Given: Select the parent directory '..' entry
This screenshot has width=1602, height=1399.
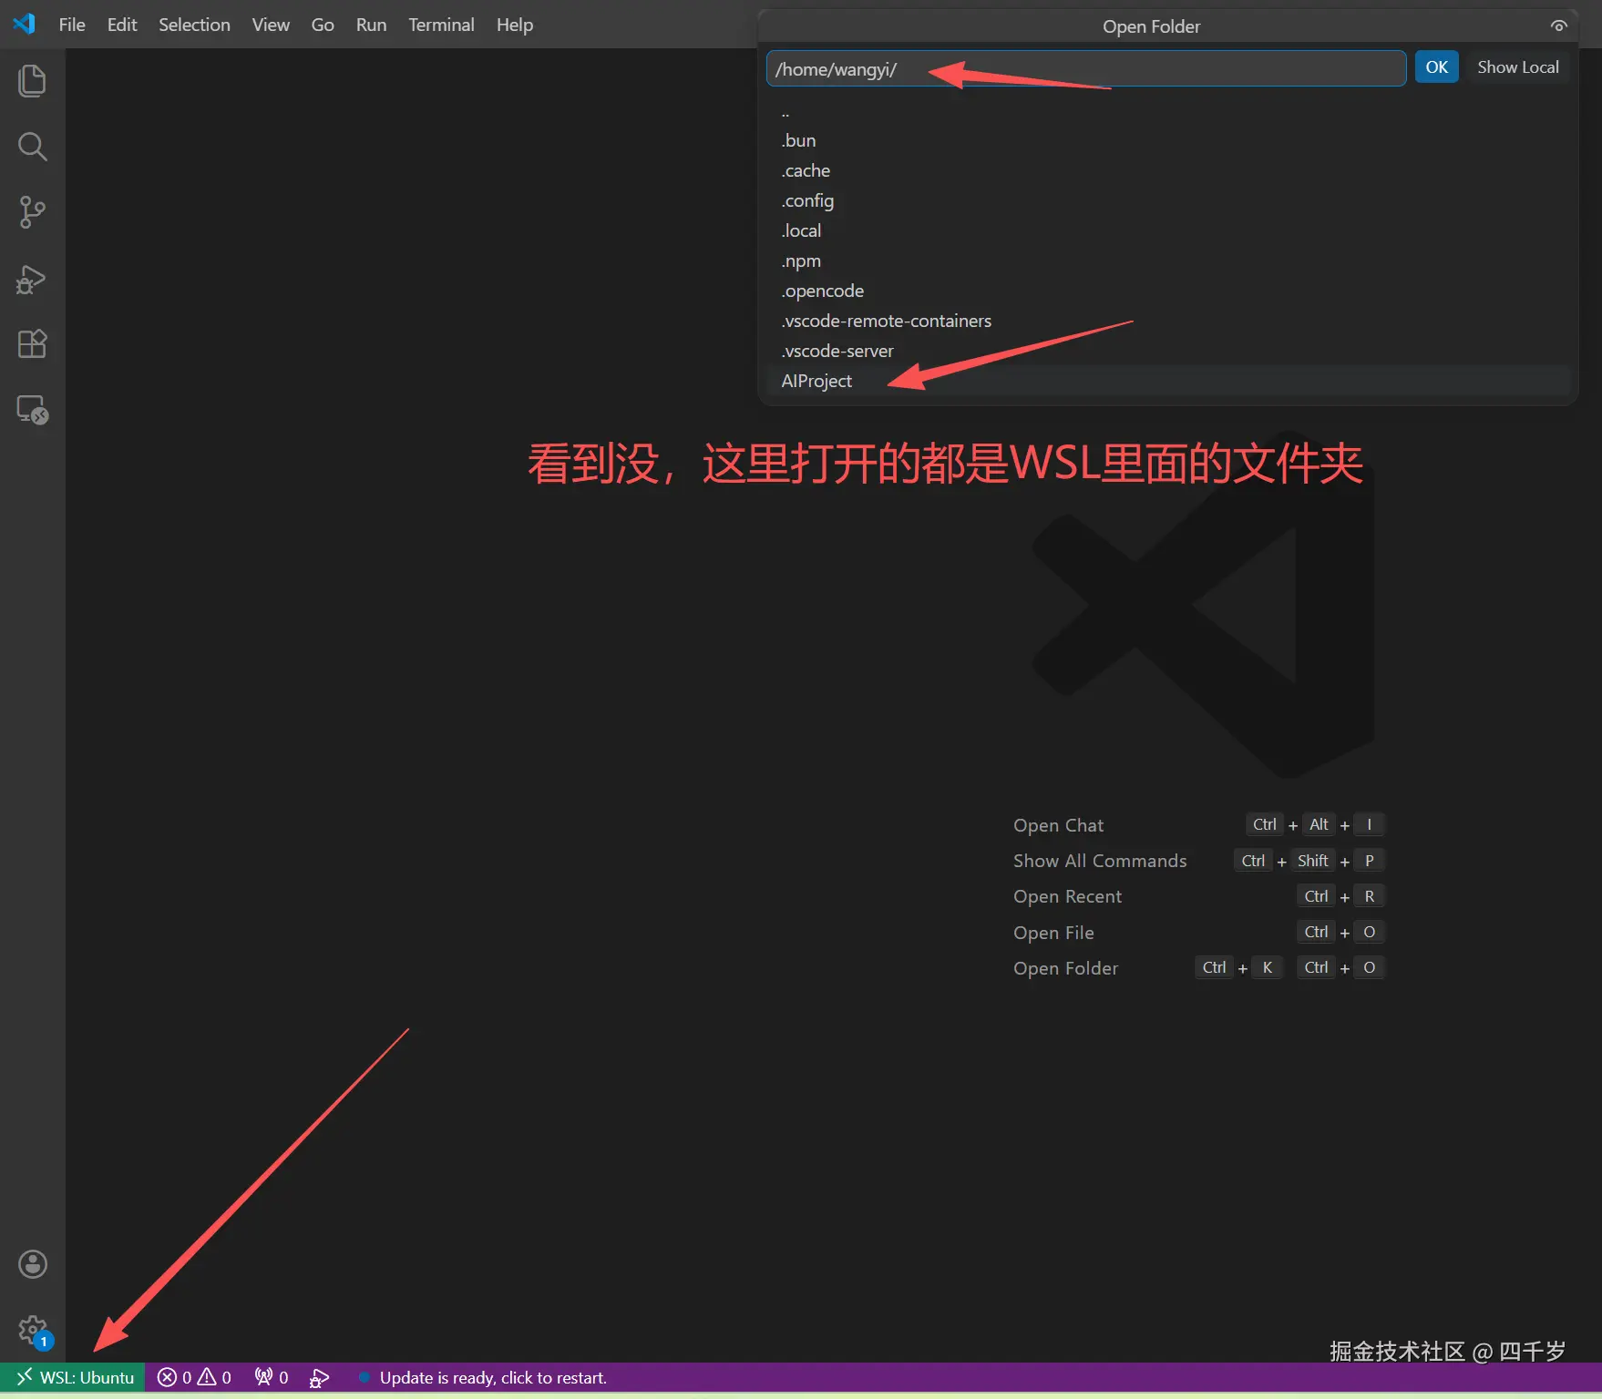Looking at the screenshot, I should [1167, 111].
